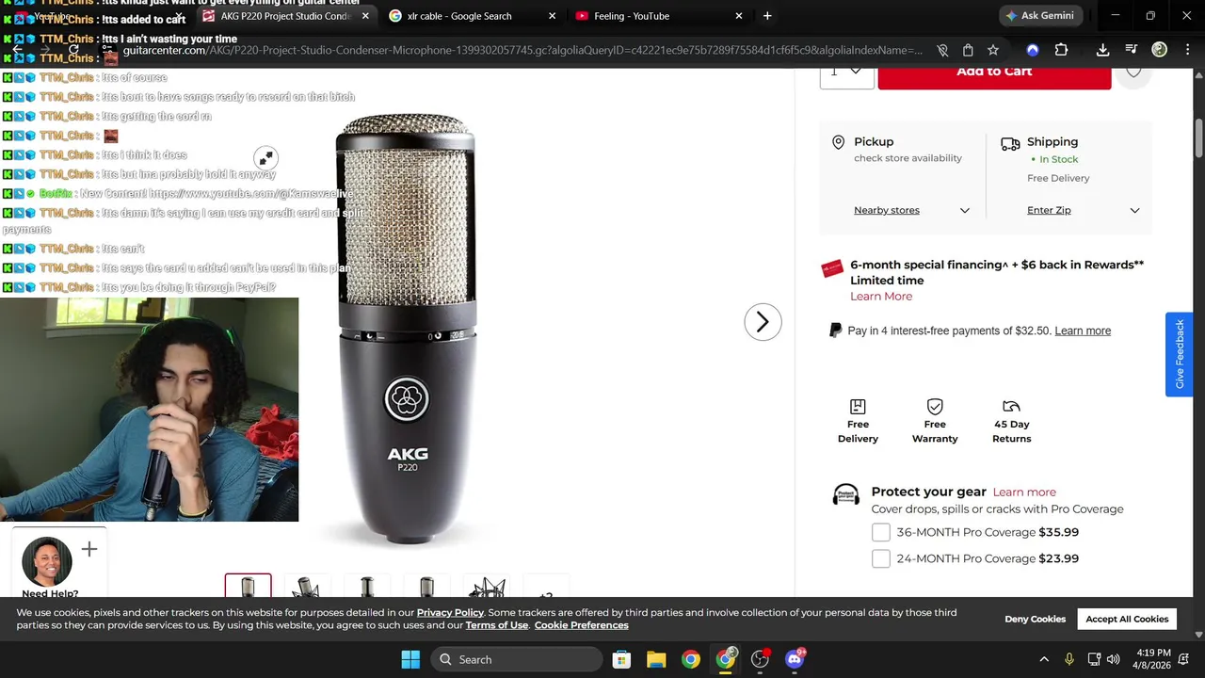Open the blue NordVPN-style extension icon
The height and width of the screenshot is (678, 1205).
tap(1033, 50)
